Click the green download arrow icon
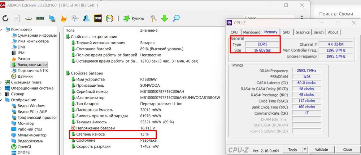 point(164,18)
